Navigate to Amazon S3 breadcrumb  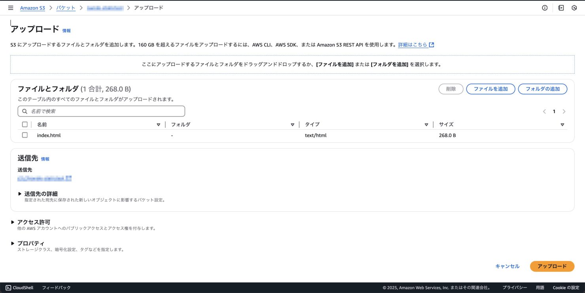click(x=32, y=8)
